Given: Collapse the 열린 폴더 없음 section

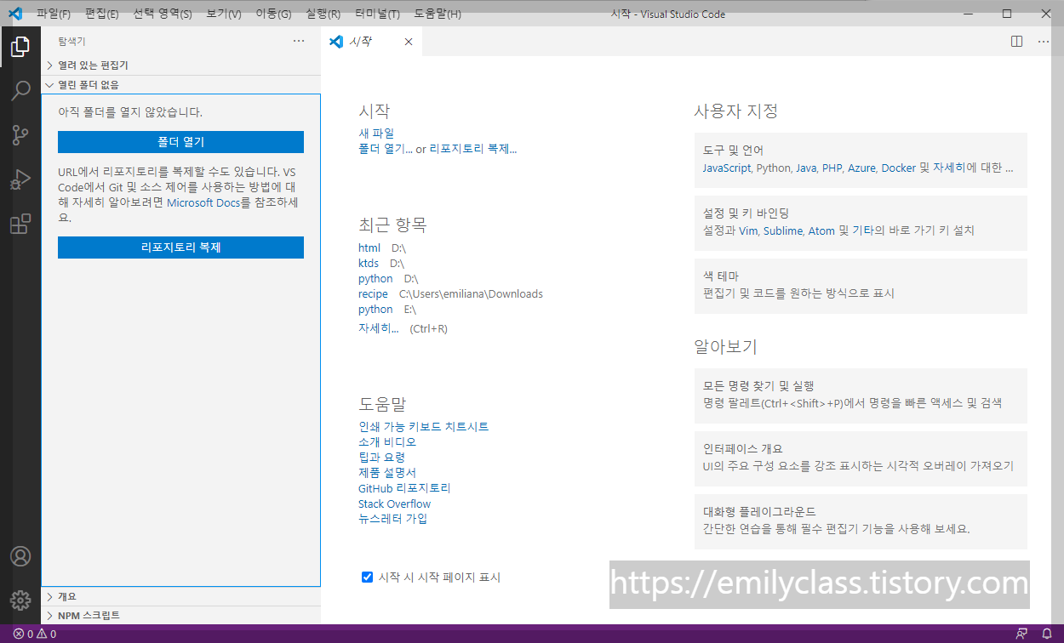Looking at the screenshot, I should pyautogui.click(x=180, y=84).
